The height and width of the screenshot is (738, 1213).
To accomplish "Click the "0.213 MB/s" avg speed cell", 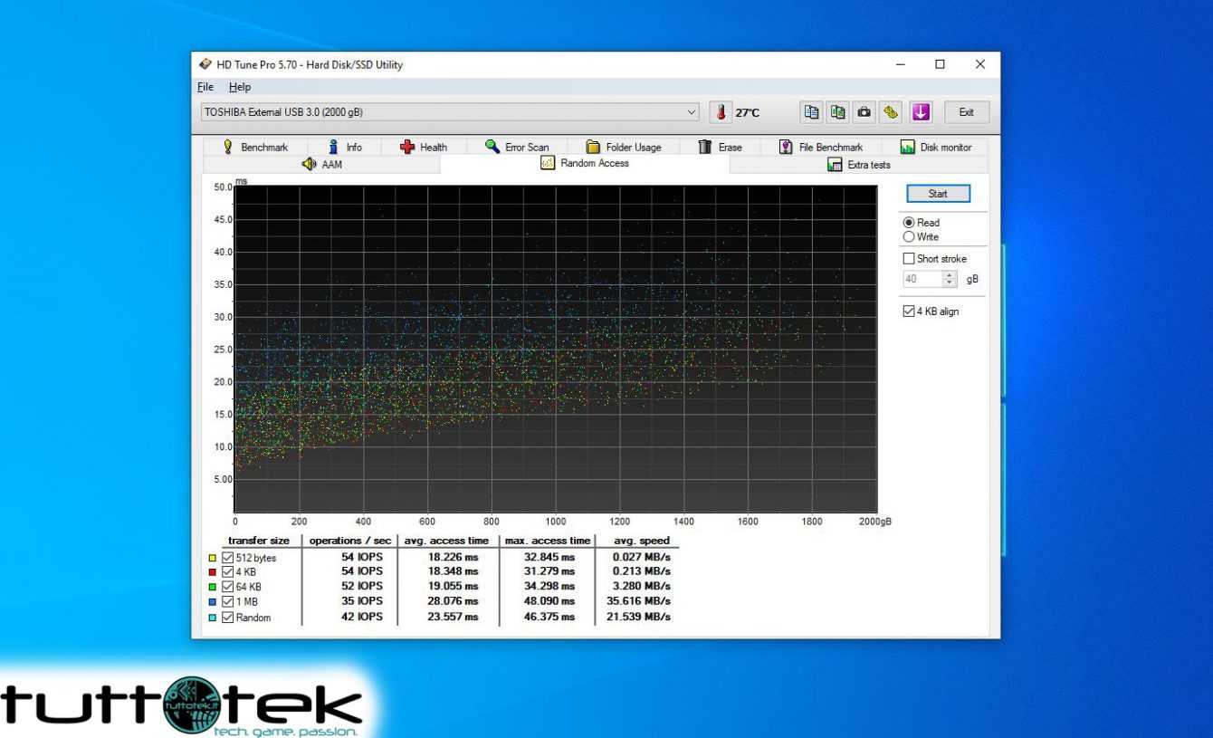I will click(x=643, y=571).
